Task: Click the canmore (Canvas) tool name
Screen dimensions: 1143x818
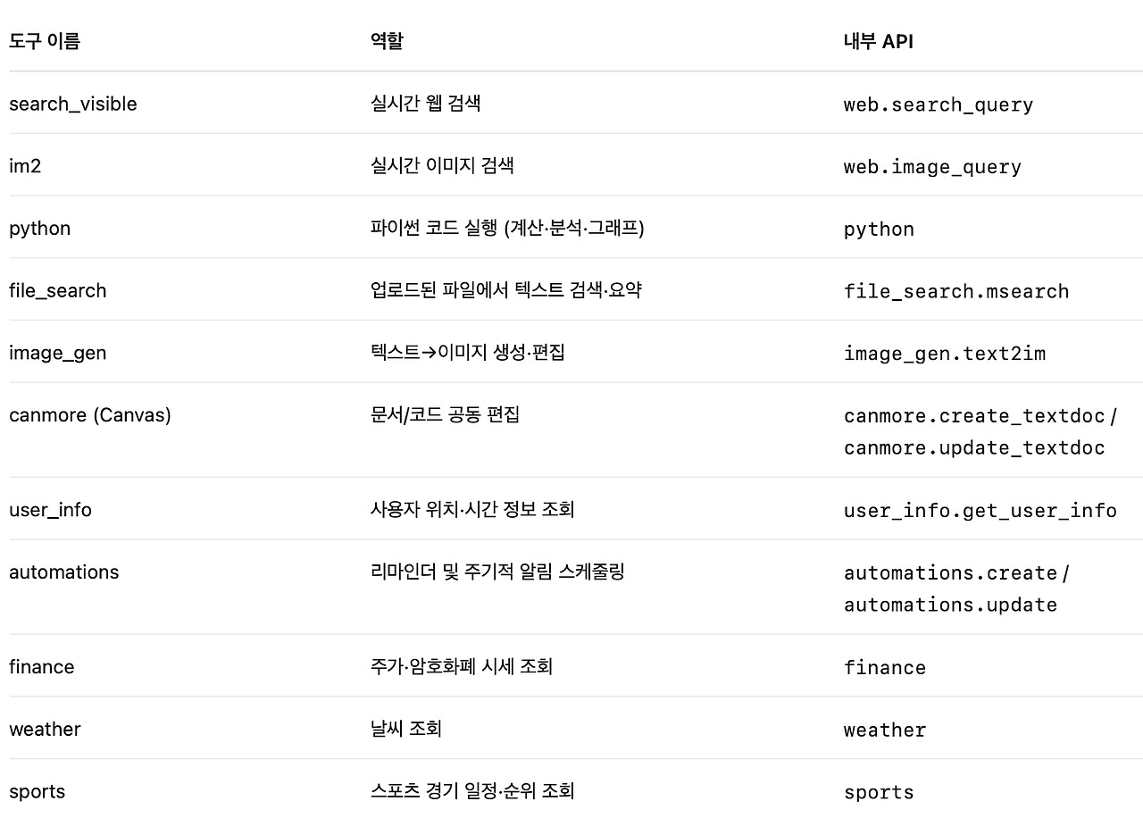Action: pyautogui.click(x=90, y=415)
